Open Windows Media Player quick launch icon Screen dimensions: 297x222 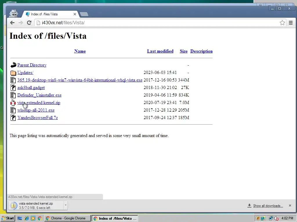tap(33, 219)
